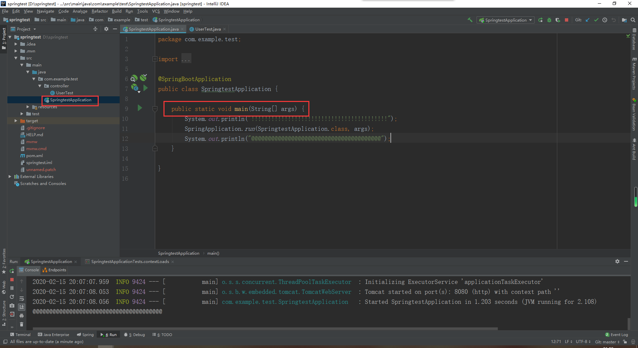Expand the resources folder
Image resolution: width=638 pixels, height=348 pixels.
click(28, 107)
